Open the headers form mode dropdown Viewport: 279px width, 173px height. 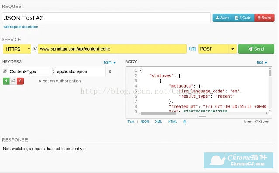tap(110, 62)
